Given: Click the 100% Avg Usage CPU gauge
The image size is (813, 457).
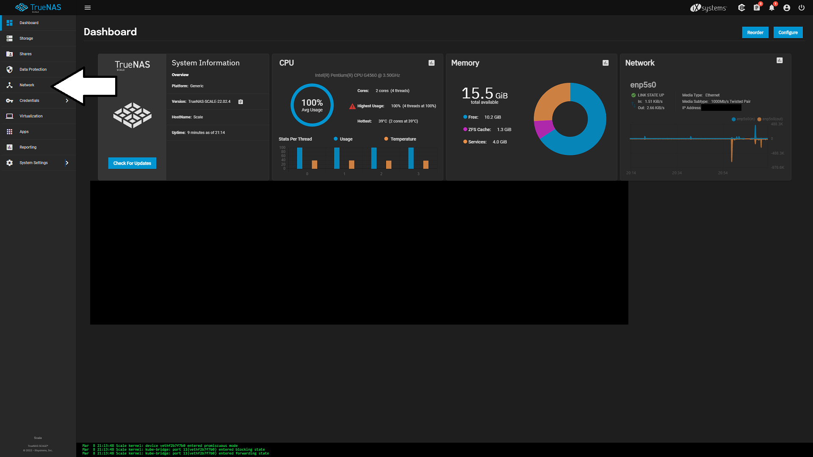Looking at the screenshot, I should tap(312, 105).
